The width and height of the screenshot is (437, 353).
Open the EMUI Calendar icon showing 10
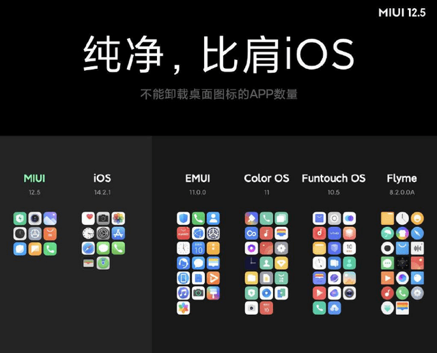click(198, 248)
